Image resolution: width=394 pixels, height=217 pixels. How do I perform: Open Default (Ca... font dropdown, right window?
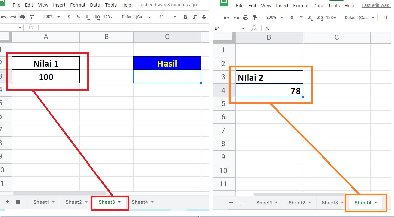359,18
